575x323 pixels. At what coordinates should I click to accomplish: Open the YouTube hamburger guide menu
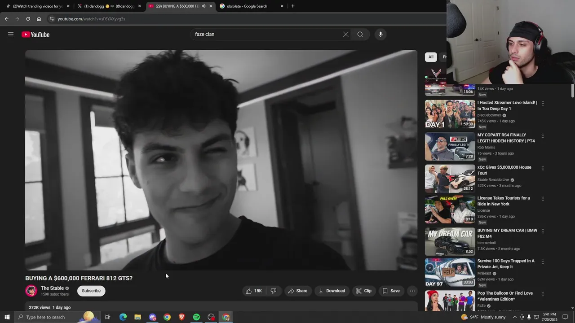pos(11,35)
